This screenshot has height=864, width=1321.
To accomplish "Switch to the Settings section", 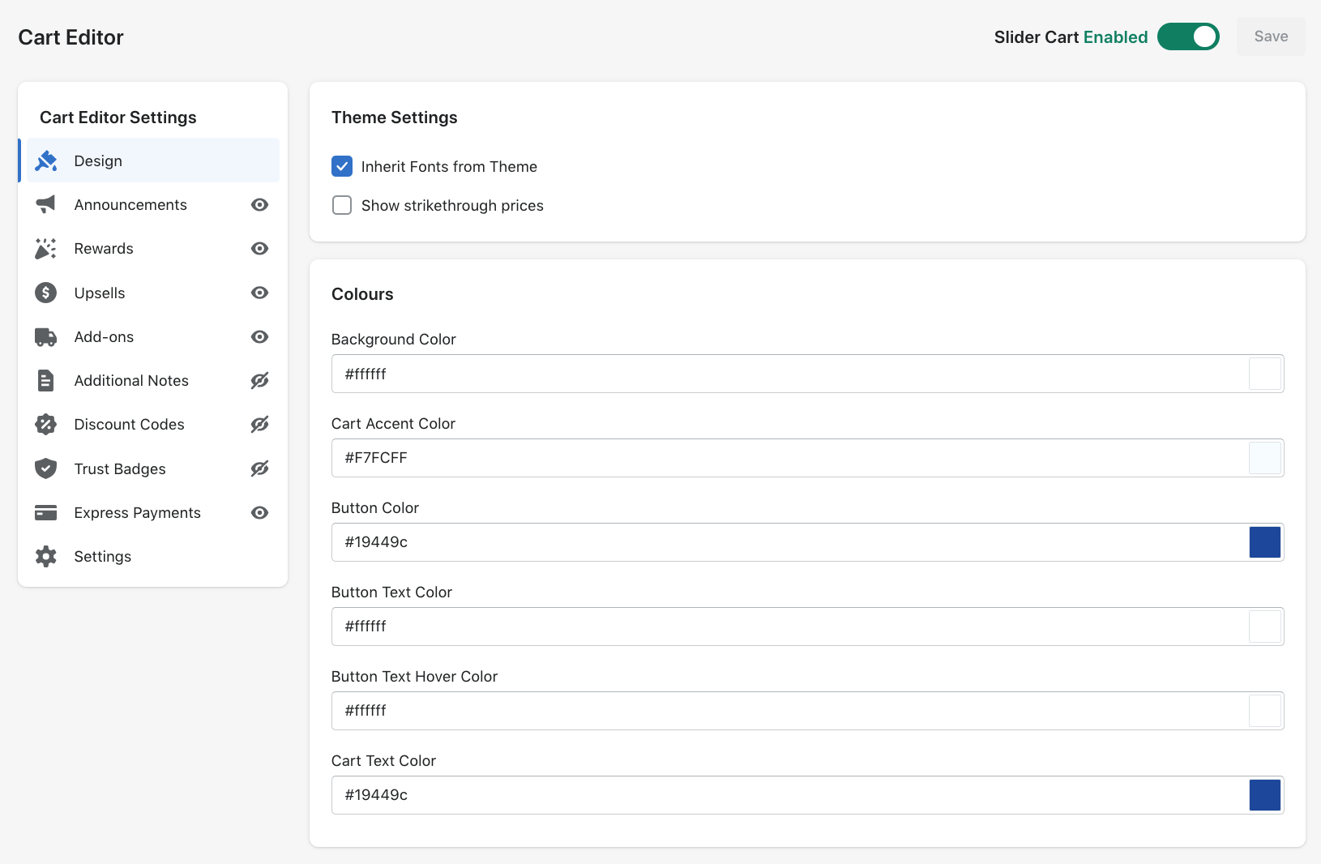I will [x=102, y=556].
